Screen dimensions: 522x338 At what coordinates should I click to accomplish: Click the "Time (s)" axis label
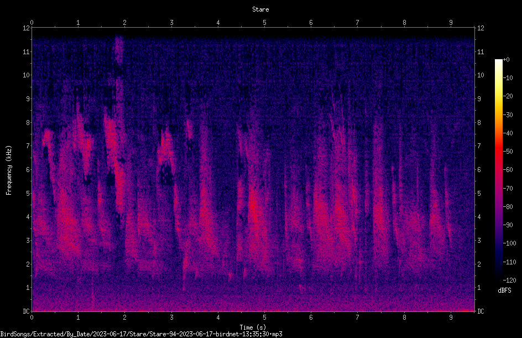253,327
